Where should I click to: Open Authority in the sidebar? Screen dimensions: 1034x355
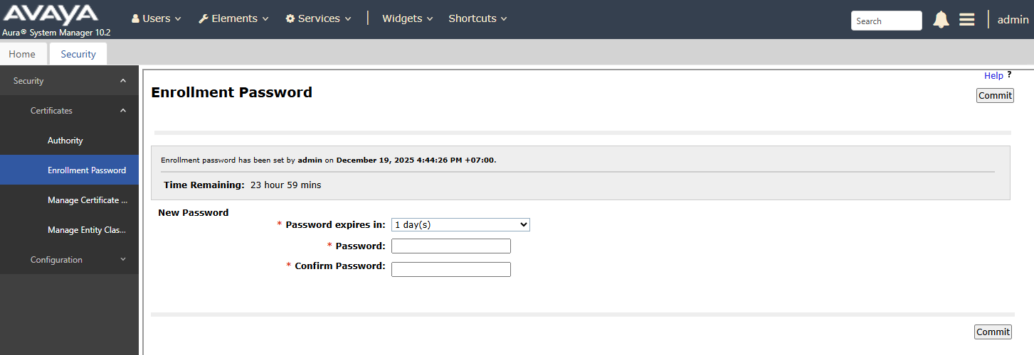(x=65, y=141)
